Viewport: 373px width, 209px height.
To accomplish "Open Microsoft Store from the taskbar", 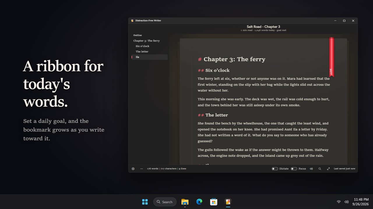I will (214, 202).
